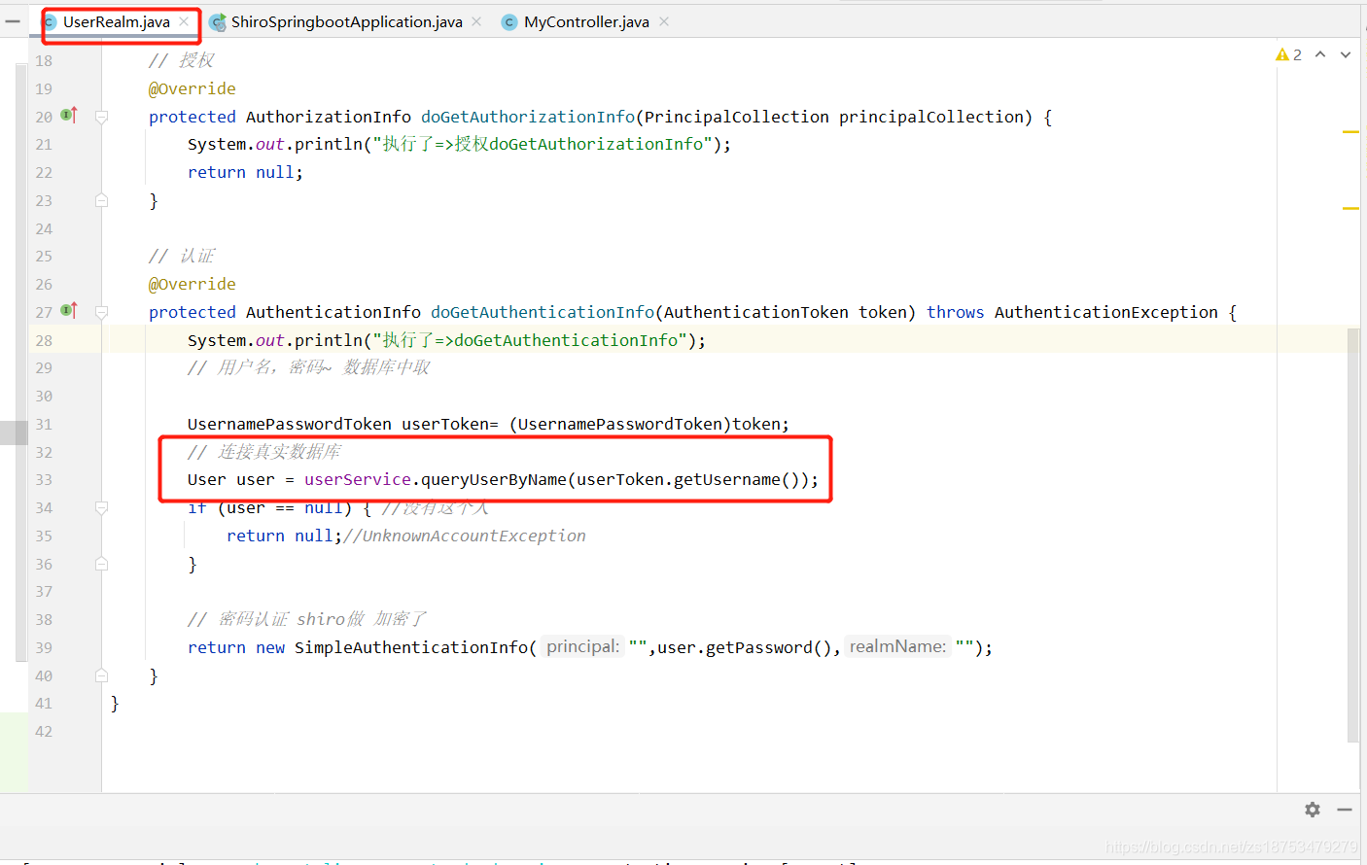Close the MyController.java tab
This screenshot has width=1367, height=865.
coord(664,21)
